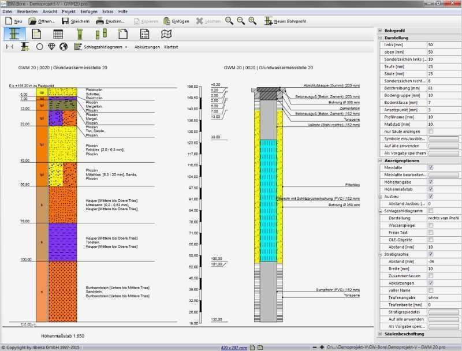Click the page icon in status bar
Image resolution: width=462 pixels, height=351 pixels.
(x=252, y=348)
